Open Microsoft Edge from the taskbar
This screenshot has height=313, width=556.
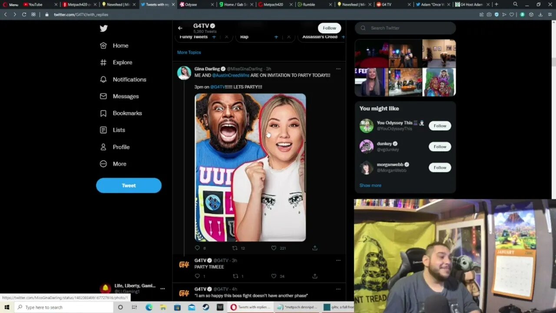pyautogui.click(x=149, y=307)
